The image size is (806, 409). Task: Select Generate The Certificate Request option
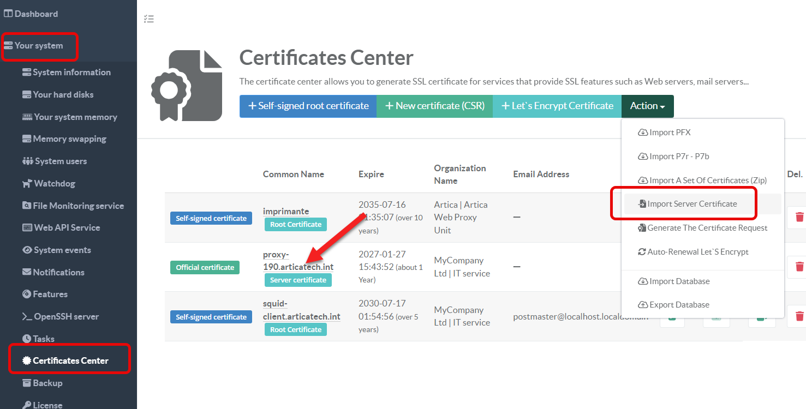tap(707, 228)
